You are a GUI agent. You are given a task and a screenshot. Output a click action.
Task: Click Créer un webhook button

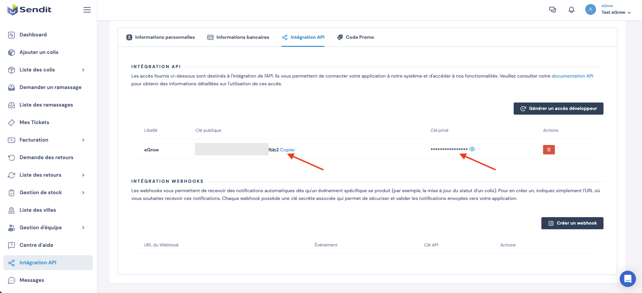[x=572, y=223]
